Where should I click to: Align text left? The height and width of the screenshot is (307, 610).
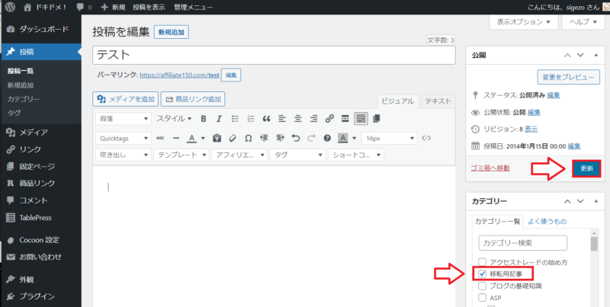pyautogui.click(x=282, y=119)
